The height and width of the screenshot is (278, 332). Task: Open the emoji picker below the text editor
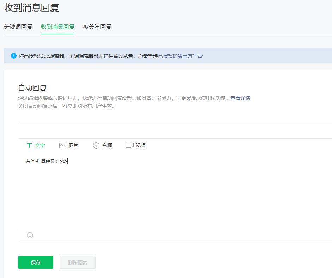pyautogui.click(x=30, y=235)
